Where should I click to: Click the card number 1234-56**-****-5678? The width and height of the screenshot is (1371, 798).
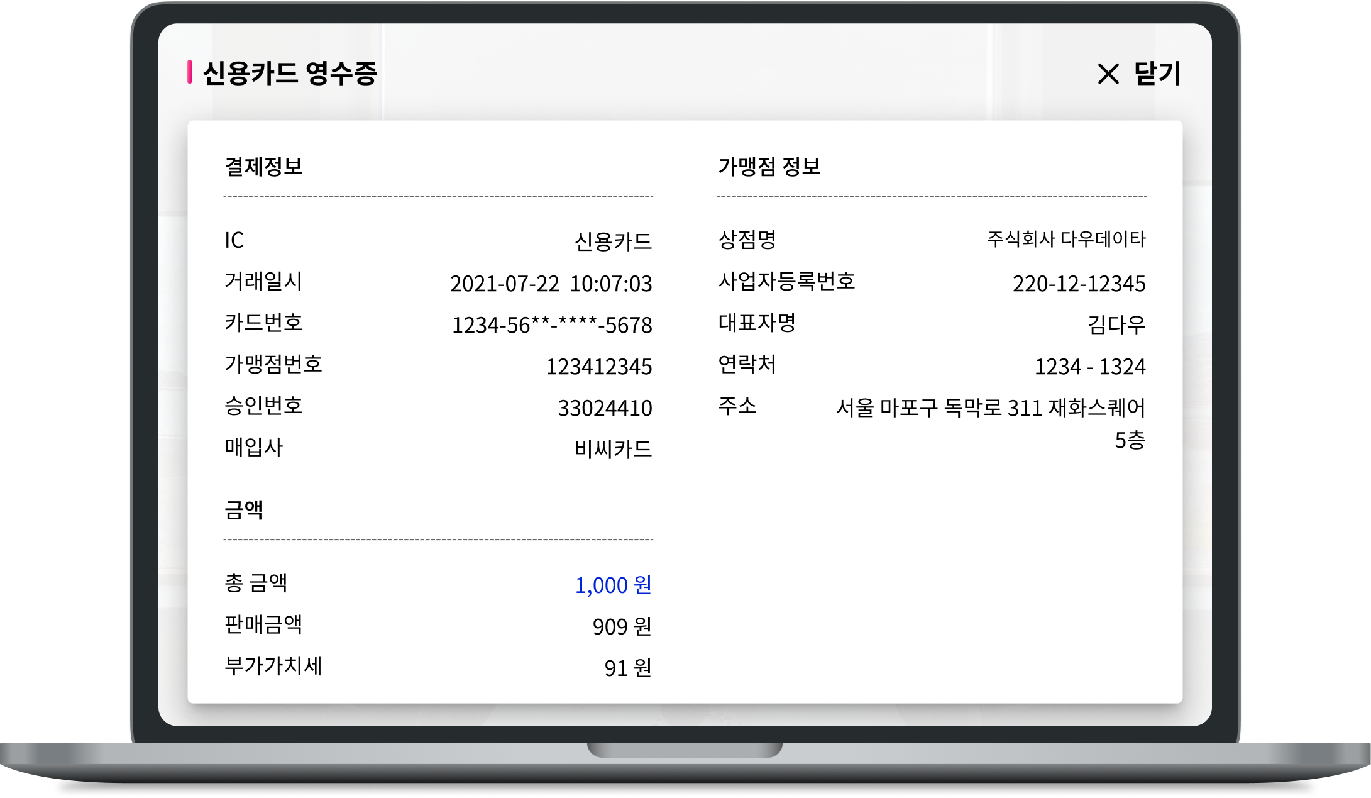[x=552, y=325]
